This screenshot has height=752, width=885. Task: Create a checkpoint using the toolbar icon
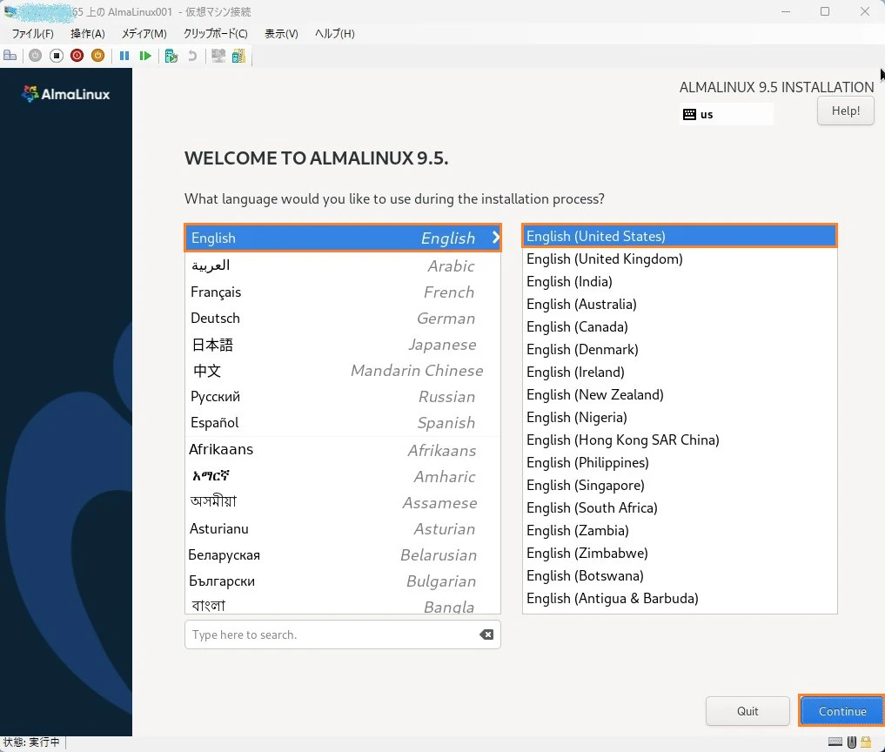coord(171,56)
